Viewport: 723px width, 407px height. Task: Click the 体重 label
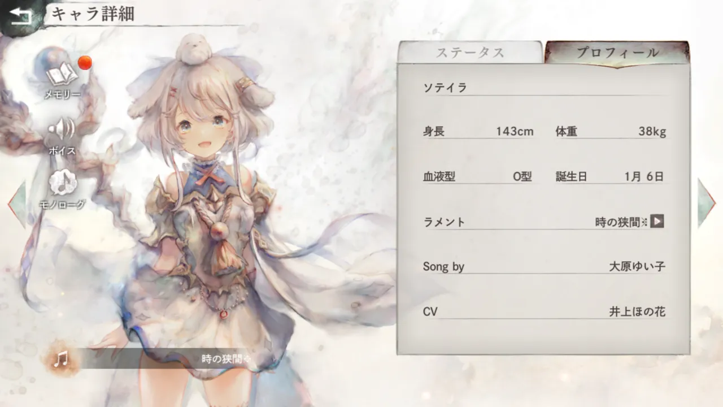[567, 132]
